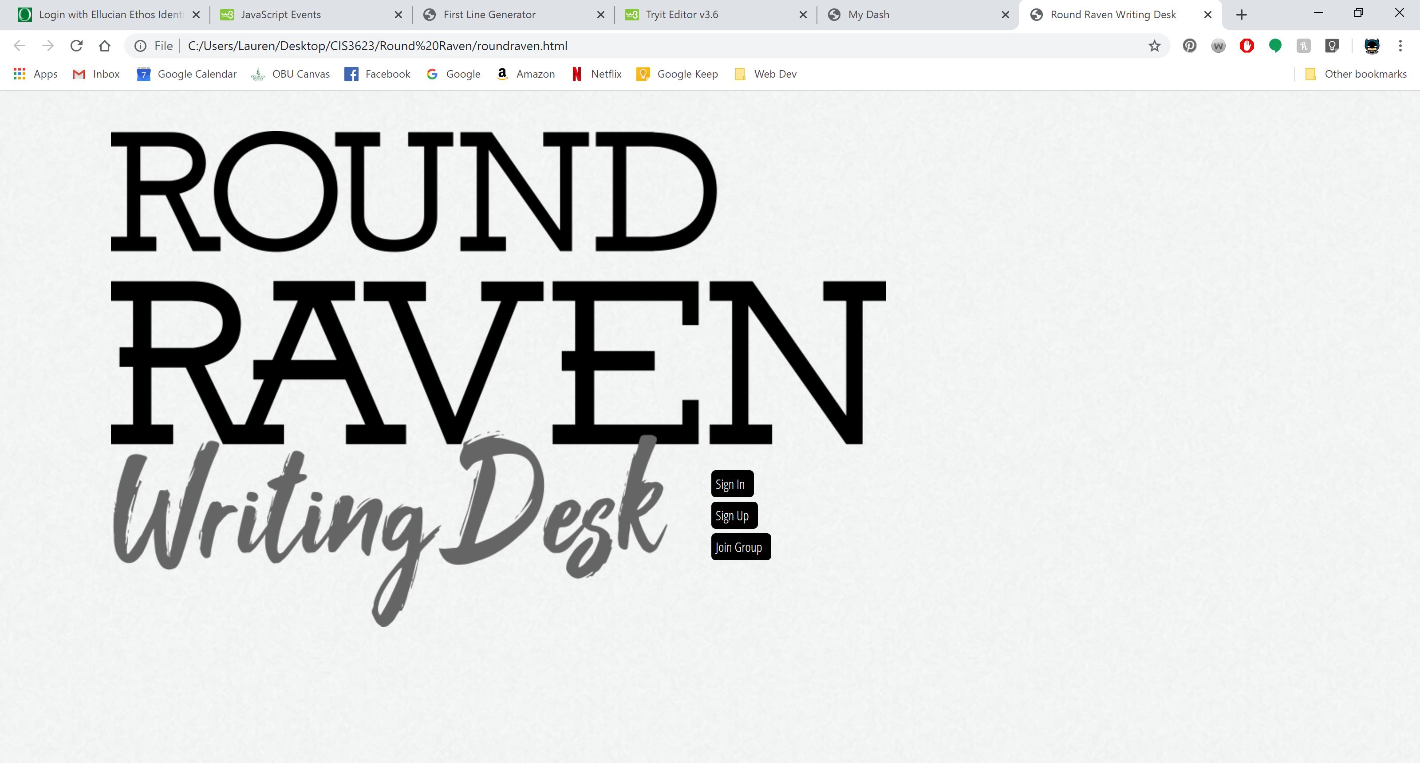Open the Google bookmark
This screenshot has height=763, width=1420.
click(453, 74)
